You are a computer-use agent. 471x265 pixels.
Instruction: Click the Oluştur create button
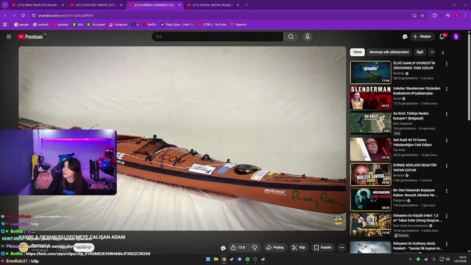click(x=422, y=36)
